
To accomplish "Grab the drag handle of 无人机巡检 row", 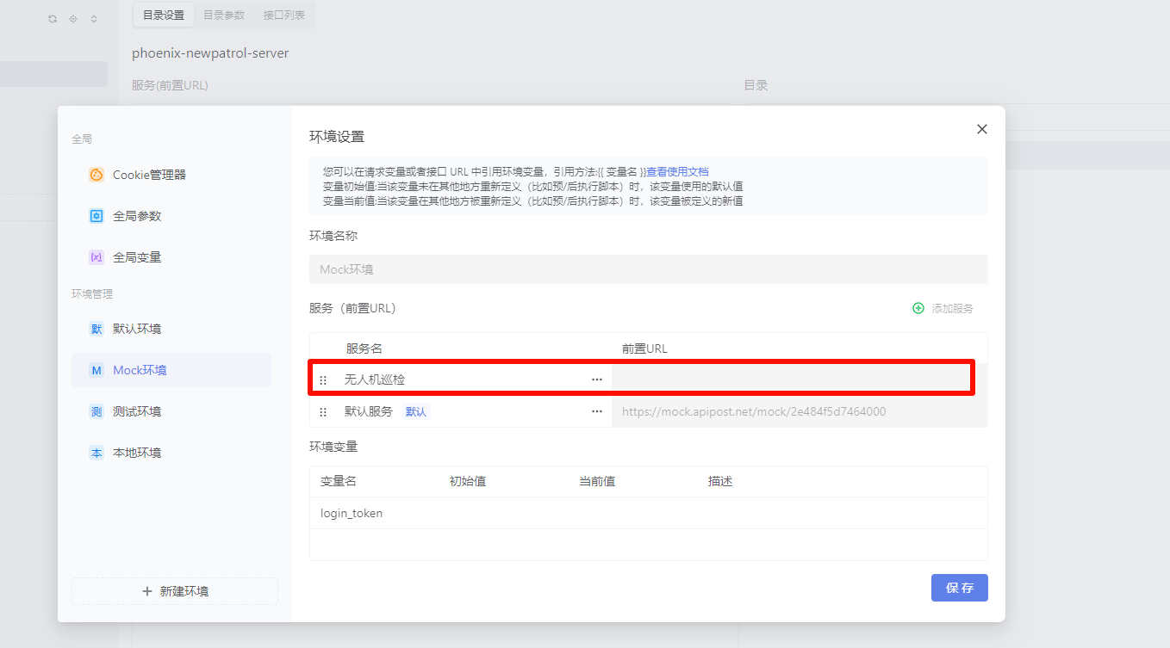I will (323, 380).
